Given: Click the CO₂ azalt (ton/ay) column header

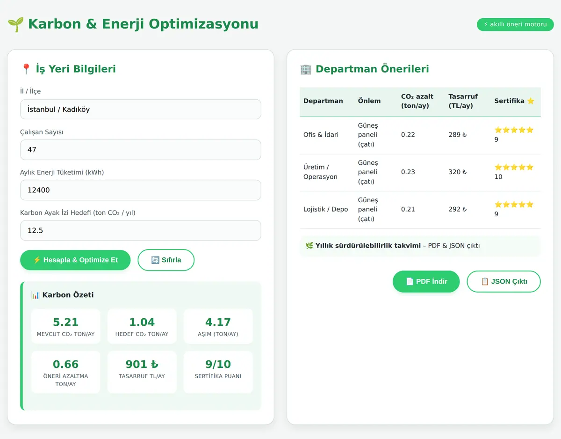Looking at the screenshot, I should tap(417, 101).
